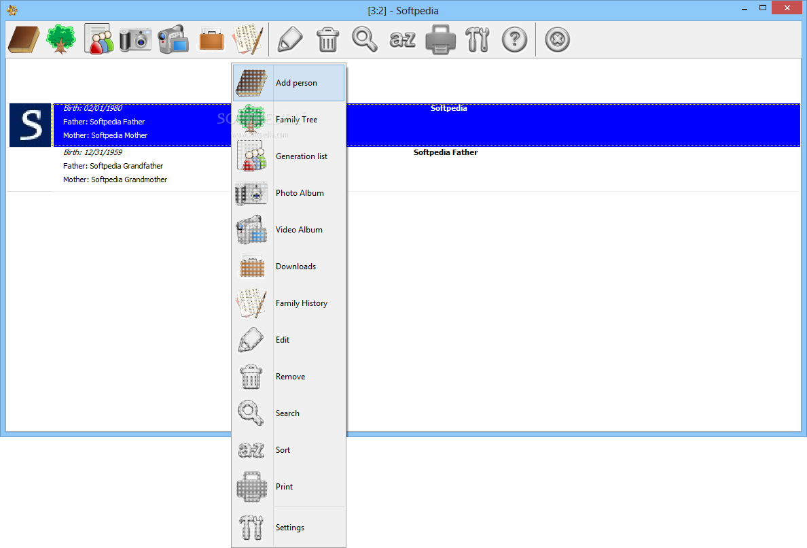Image resolution: width=807 pixels, height=548 pixels.
Task: Select Photo Album in the context menu
Action: (289, 193)
